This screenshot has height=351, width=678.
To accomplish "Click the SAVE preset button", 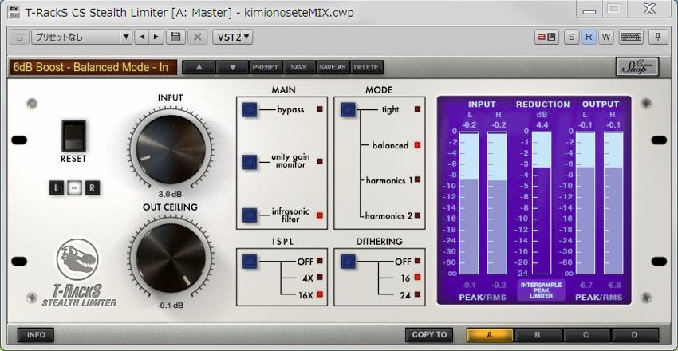I will (299, 67).
